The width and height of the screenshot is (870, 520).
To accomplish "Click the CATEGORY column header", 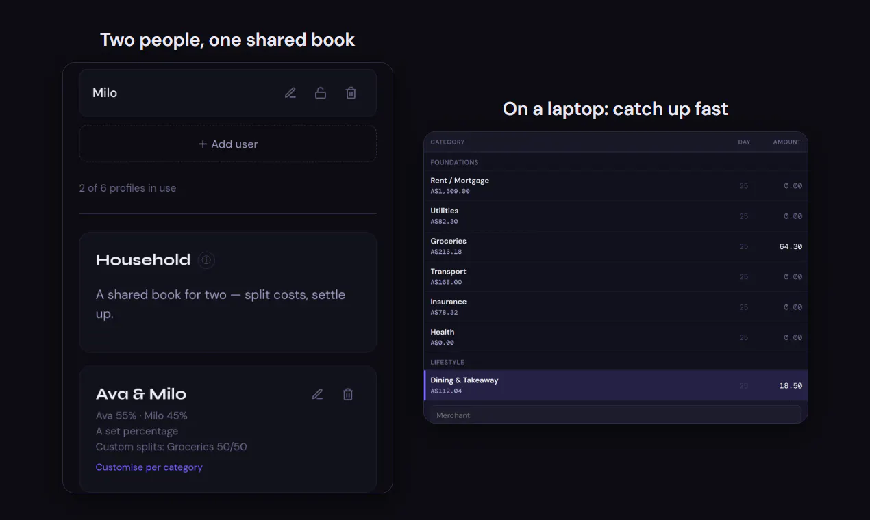I will (x=447, y=142).
